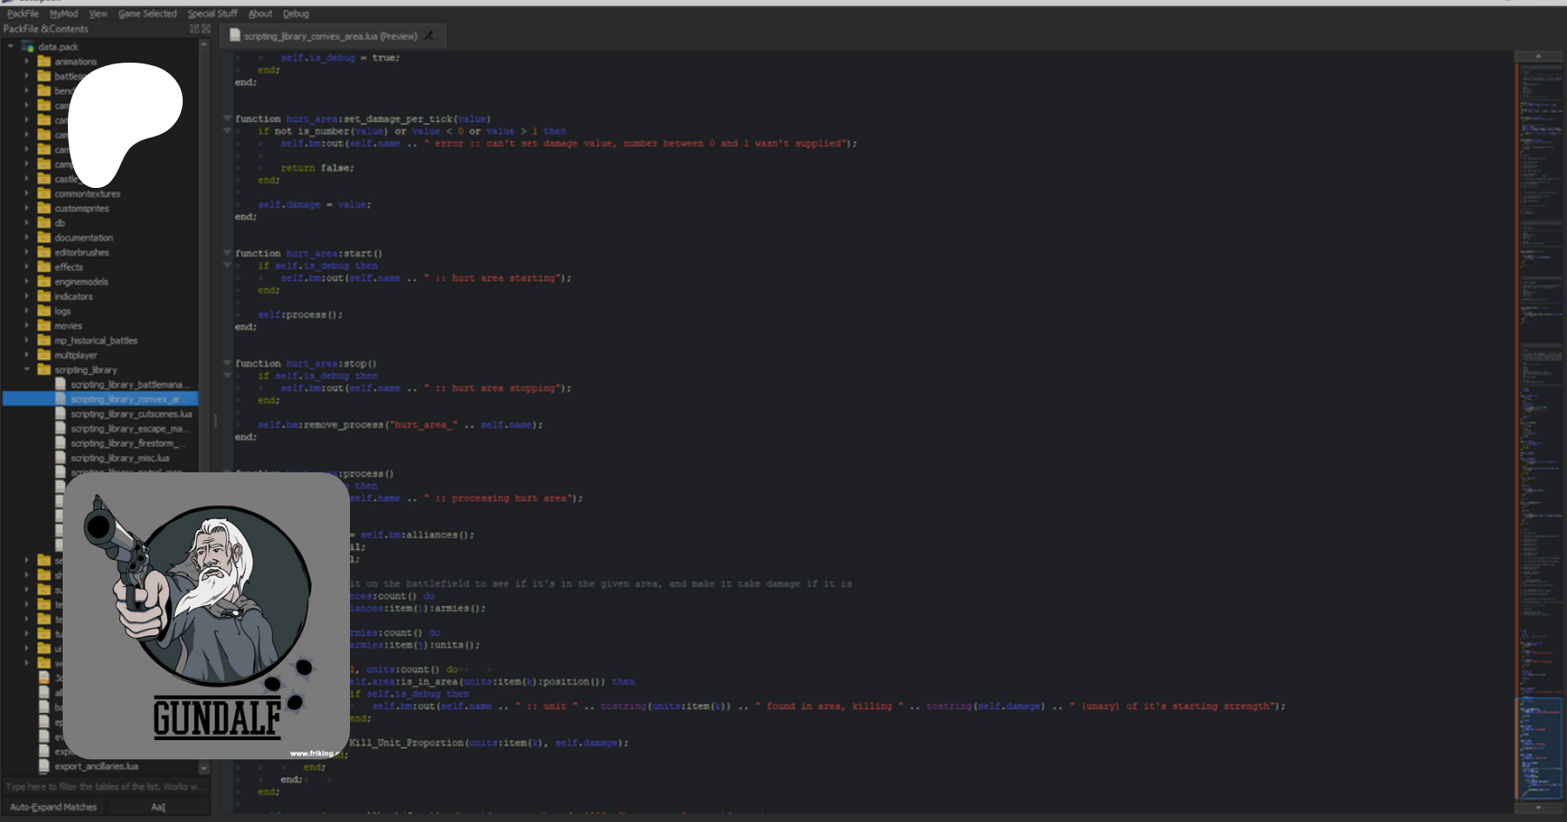1567x822 pixels.
Task: Expand the commontextures folder
Action: tap(27, 194)
